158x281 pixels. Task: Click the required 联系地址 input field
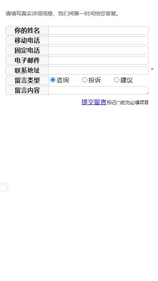tap(98, 70)
